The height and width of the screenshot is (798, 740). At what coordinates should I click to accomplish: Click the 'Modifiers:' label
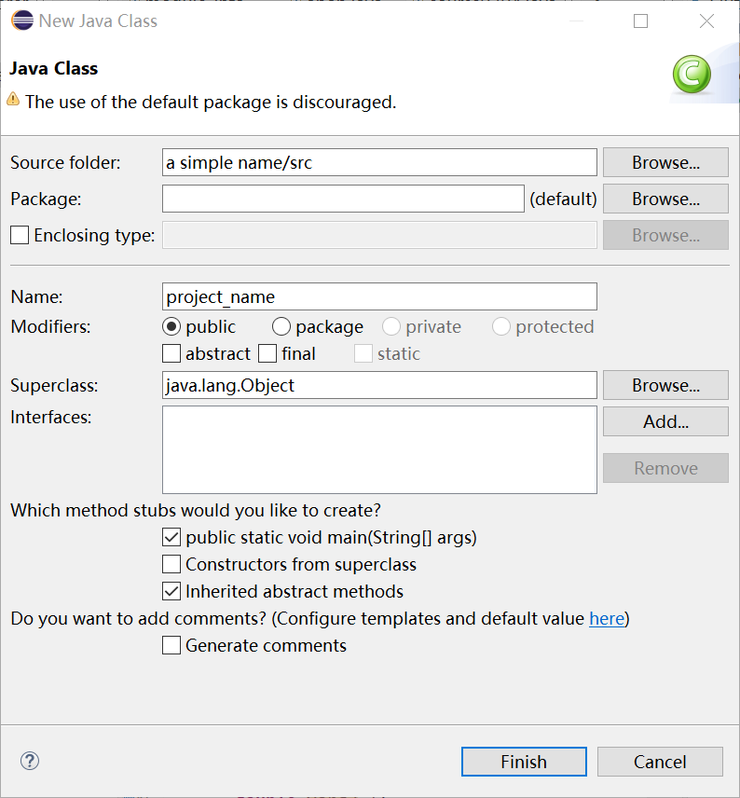(x=50, y=326)
